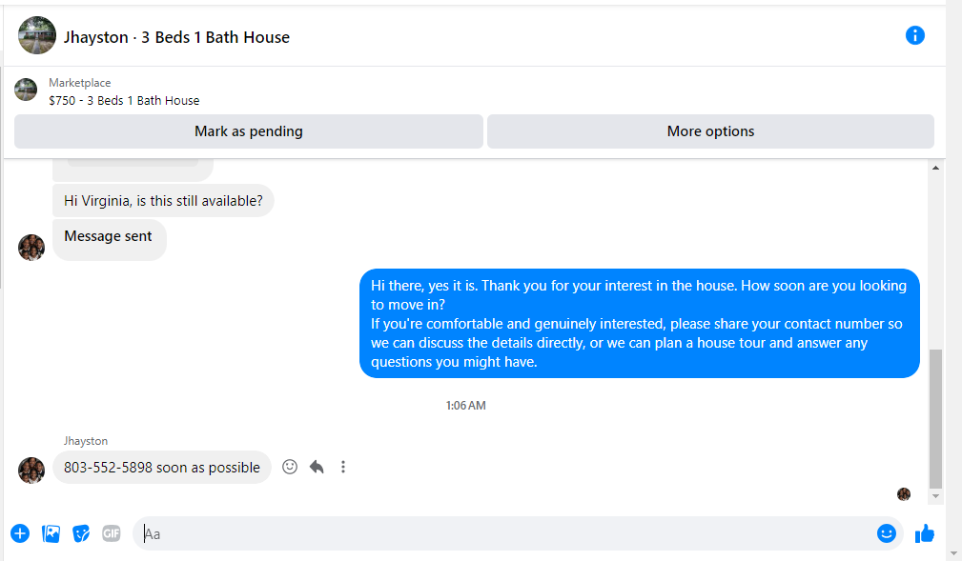
Task: Choose a sticker icon
Action: [81, 533]
